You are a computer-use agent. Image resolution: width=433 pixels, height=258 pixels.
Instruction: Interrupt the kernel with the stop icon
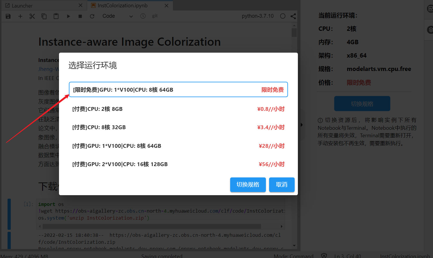pos(80,16)
